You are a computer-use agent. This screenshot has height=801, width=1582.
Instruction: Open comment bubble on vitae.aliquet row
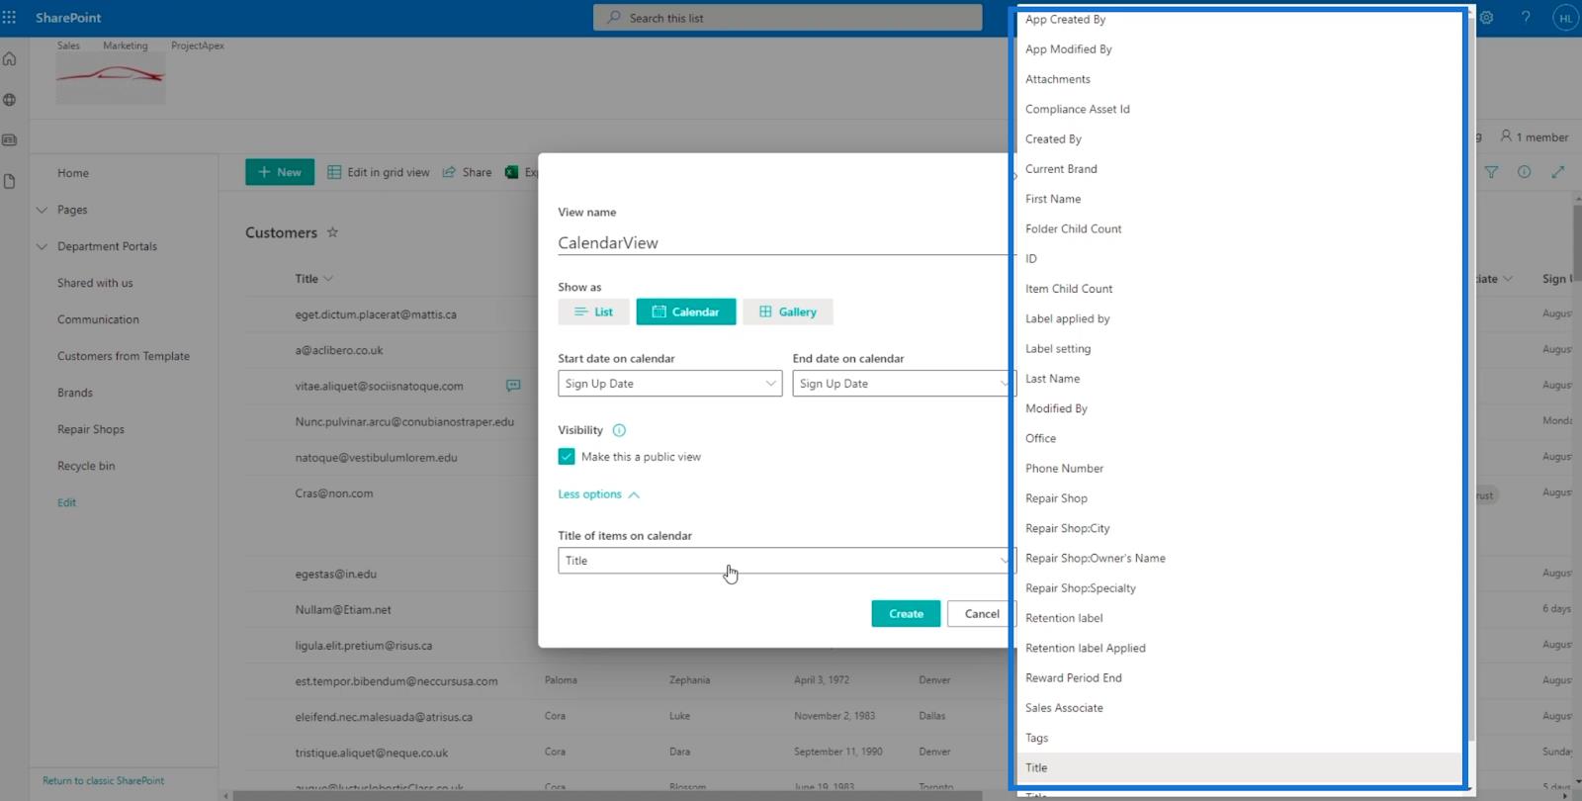[513, 385]
